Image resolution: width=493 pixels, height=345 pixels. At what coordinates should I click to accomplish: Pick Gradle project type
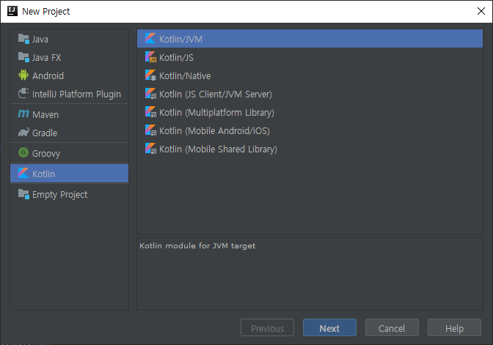[69, 133]
